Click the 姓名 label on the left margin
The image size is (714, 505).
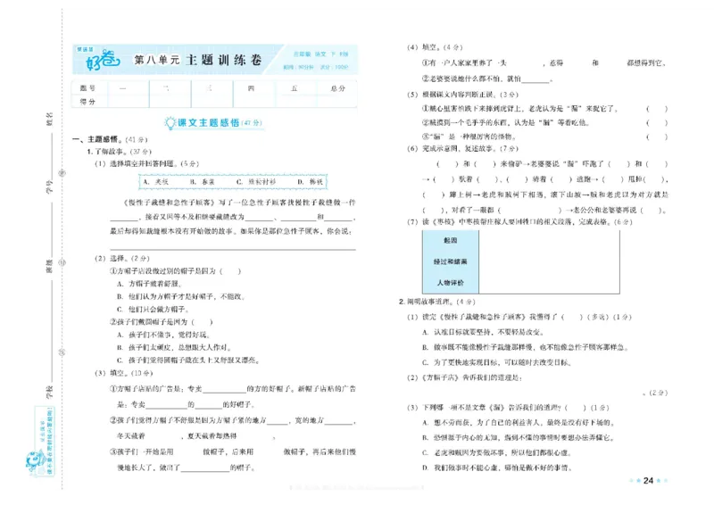pos(50,120)
